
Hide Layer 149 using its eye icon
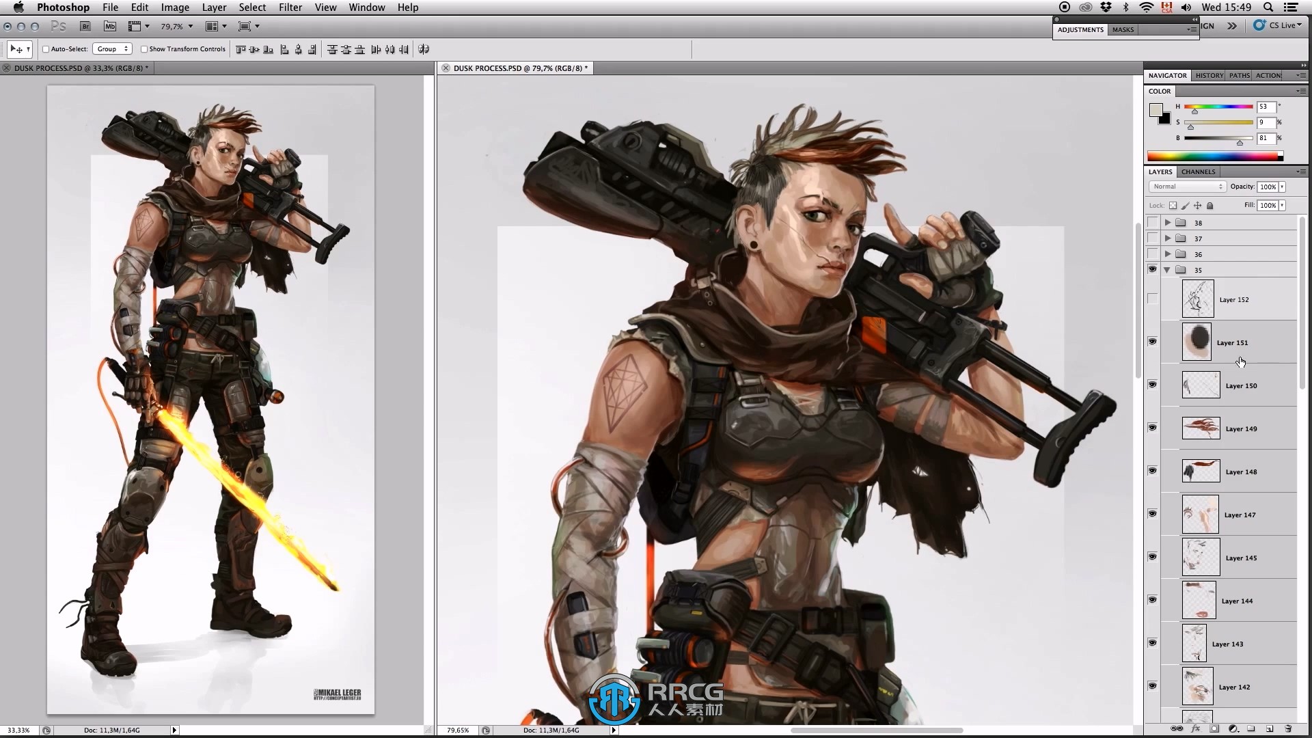[1153, 428]
